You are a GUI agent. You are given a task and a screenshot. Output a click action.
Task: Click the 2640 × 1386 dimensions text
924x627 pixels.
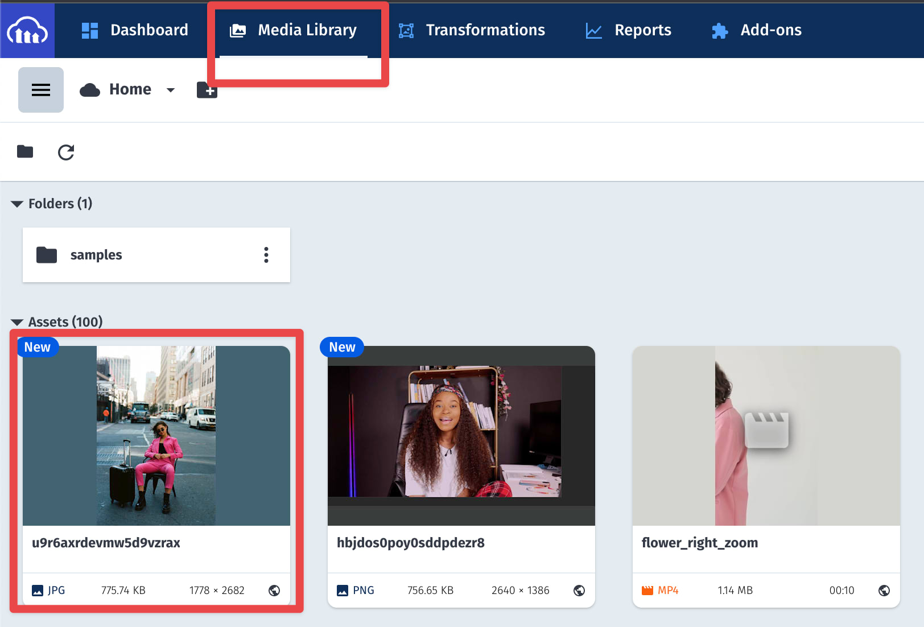[x=521, y=591]
